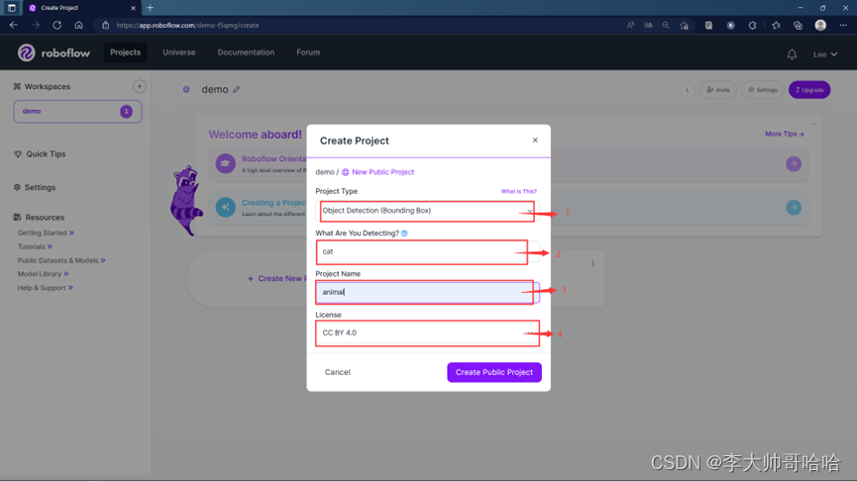The width and height of the screenshot is (857, 482).
Task: Click the What Are You Detecting help icon
Action: 404,234
